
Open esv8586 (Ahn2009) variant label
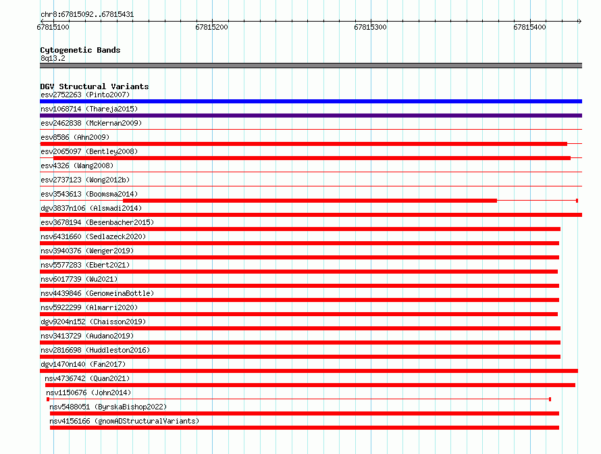tap(75, 137)
